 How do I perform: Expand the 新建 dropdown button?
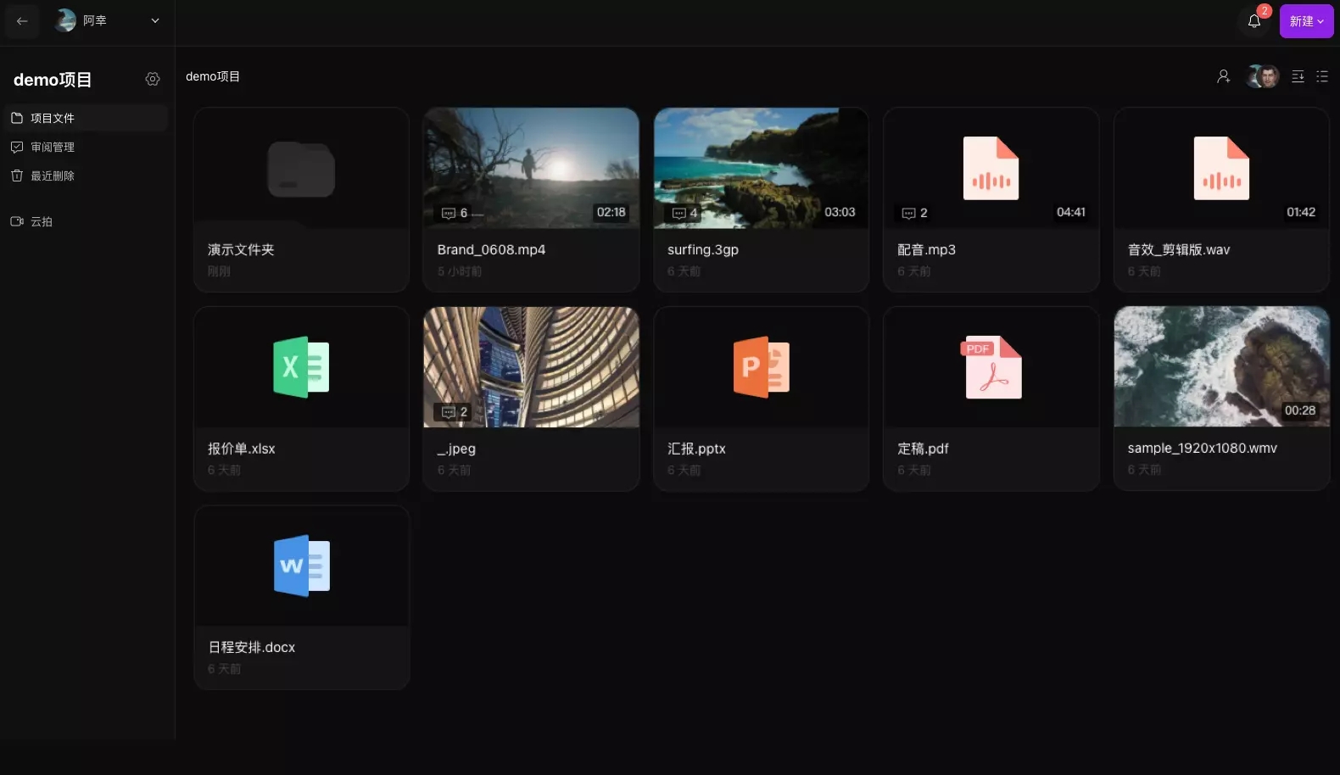click(x=1306, y=21)
